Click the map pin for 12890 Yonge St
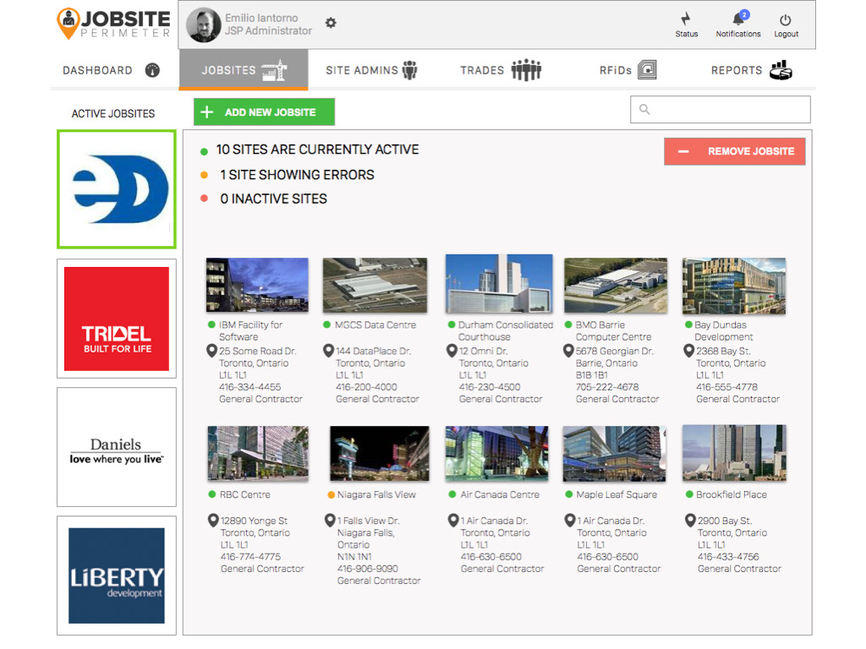 click(x=213, y=520)
